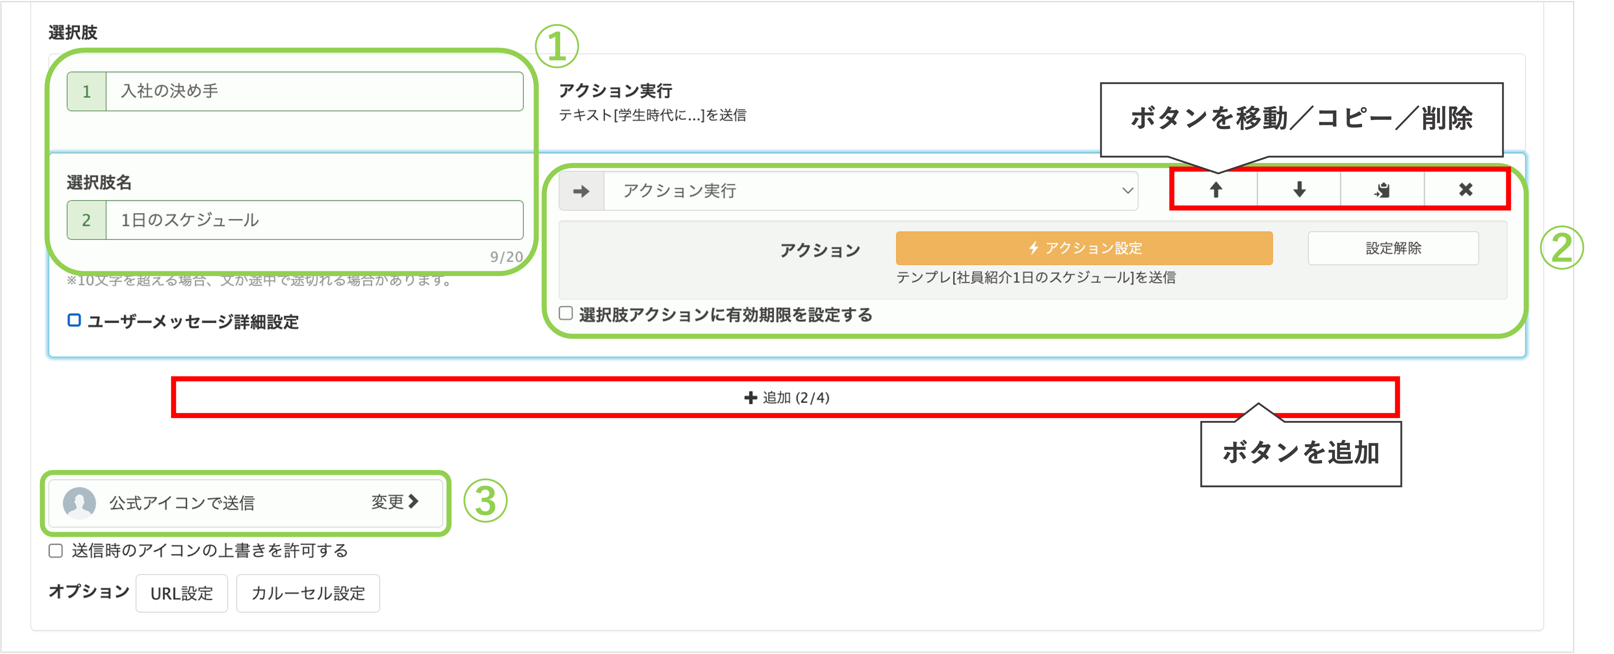Move the choice down with down-arrow icon
Viewport: 1614px width, 654px height.
pos(1299,190)
